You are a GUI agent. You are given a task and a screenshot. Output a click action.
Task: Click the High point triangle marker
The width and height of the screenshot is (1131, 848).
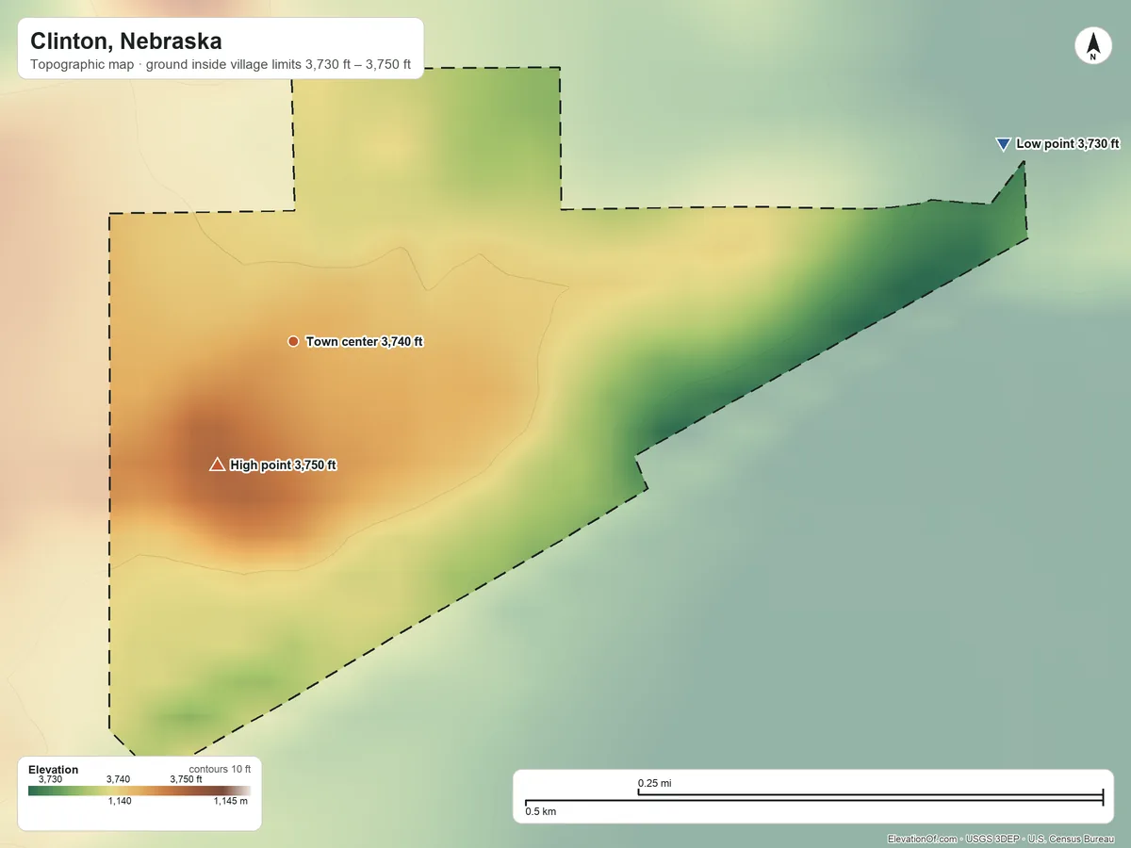[217, 464]
